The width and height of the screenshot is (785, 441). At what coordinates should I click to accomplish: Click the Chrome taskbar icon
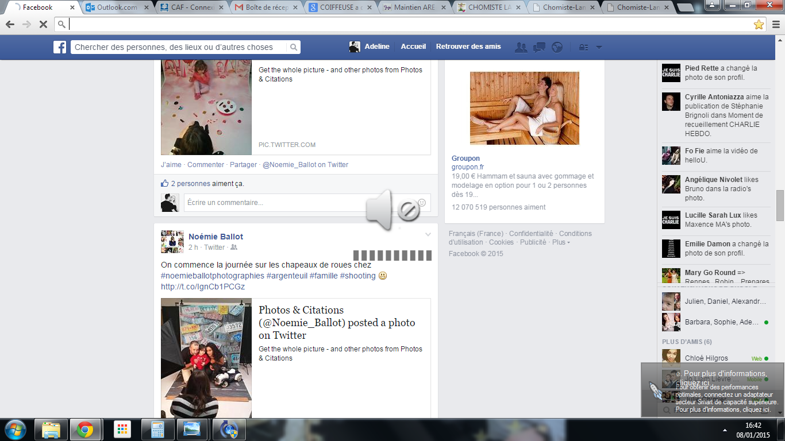point(85,430)
